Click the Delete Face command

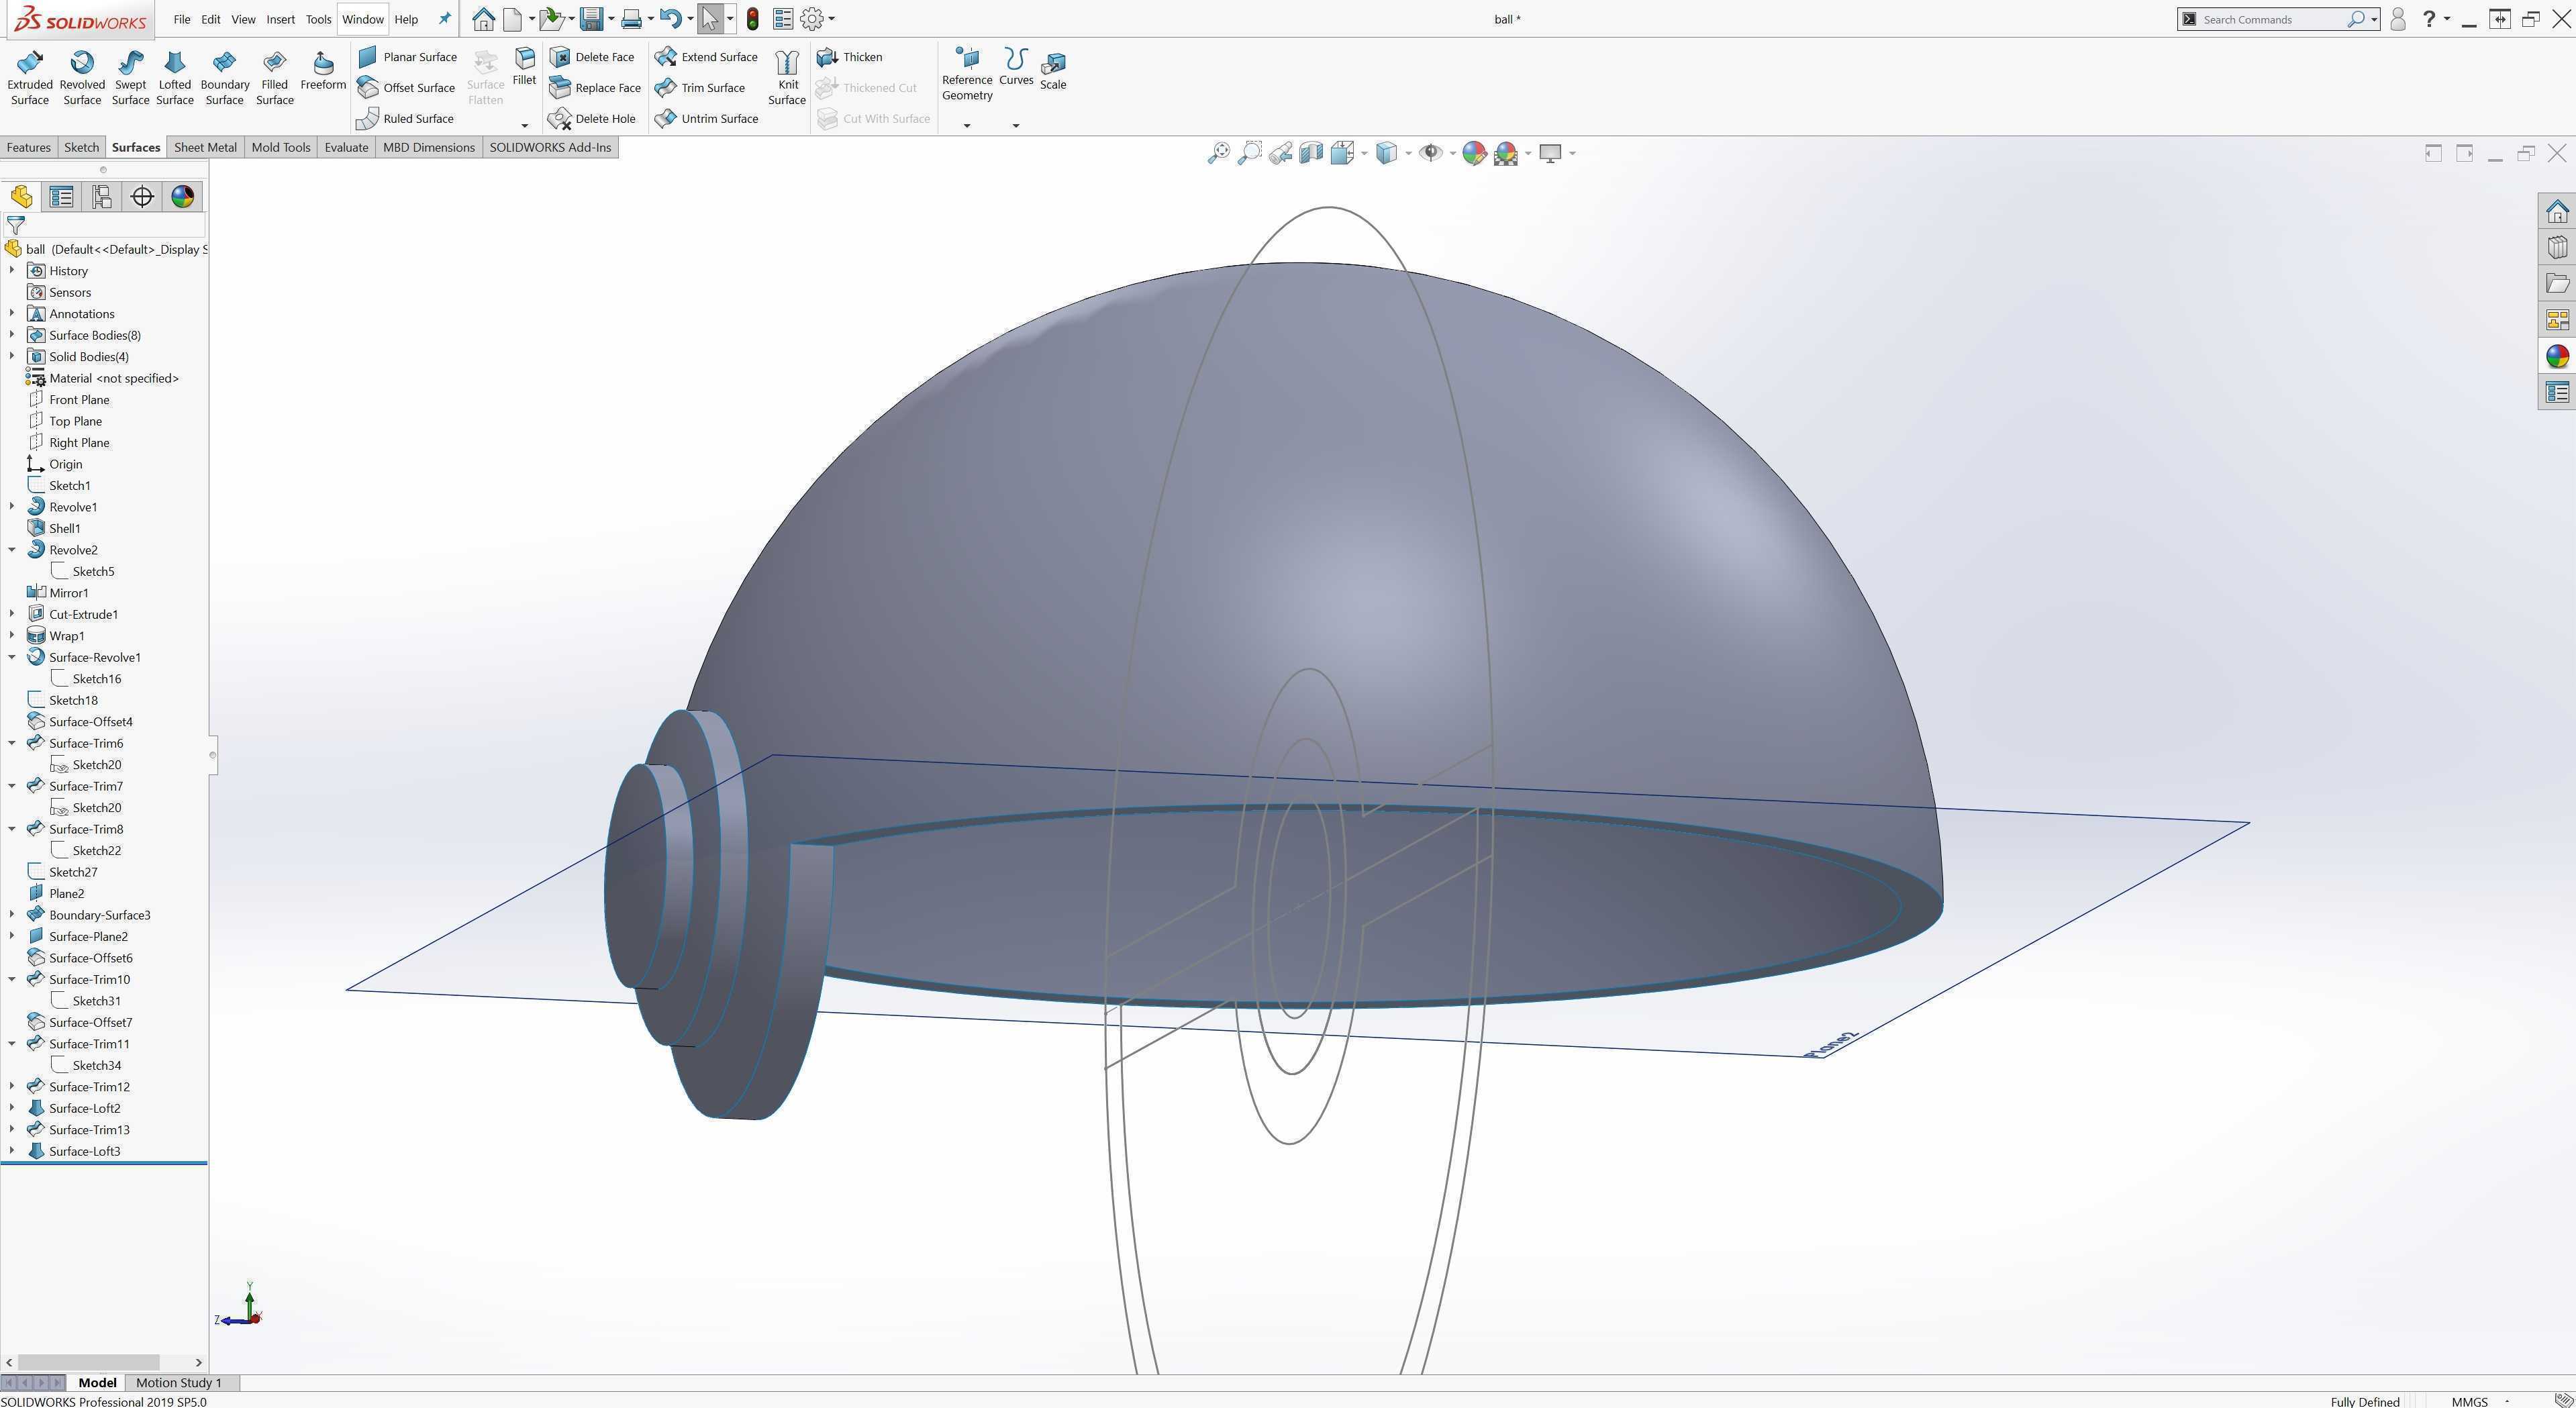click(x=592, y=57)
